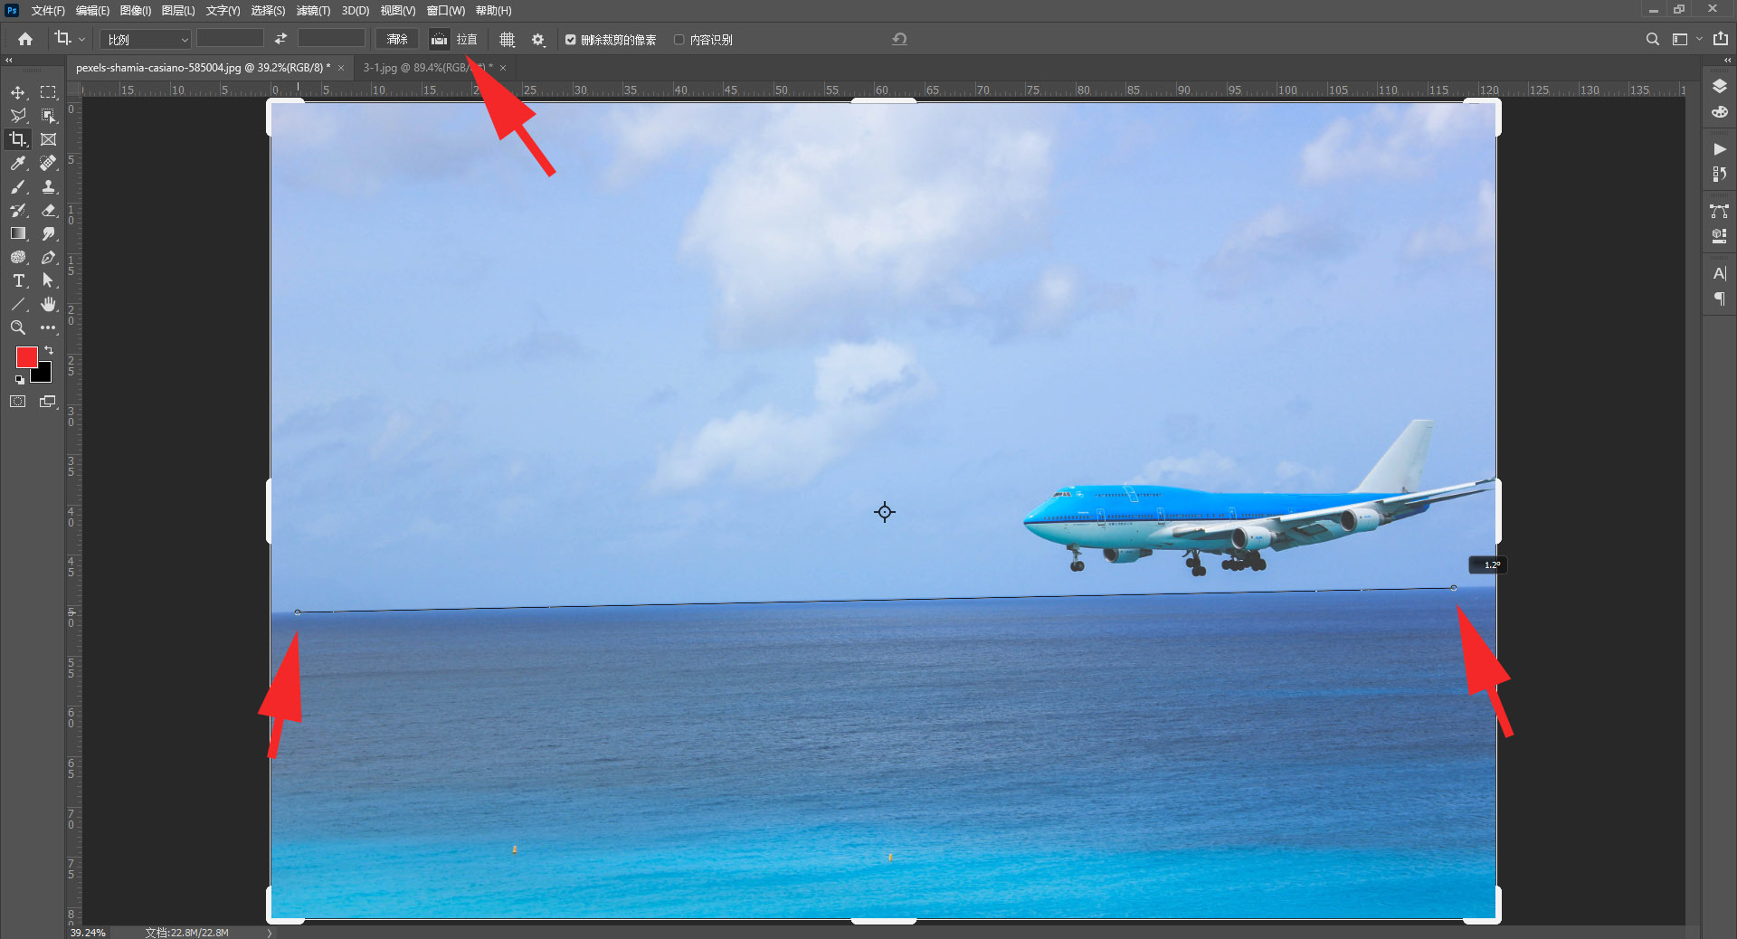Swap the crop width and height values
The height and width of the screenshot is (939, 1737).
pyautogui.click(x=280, y=39)
